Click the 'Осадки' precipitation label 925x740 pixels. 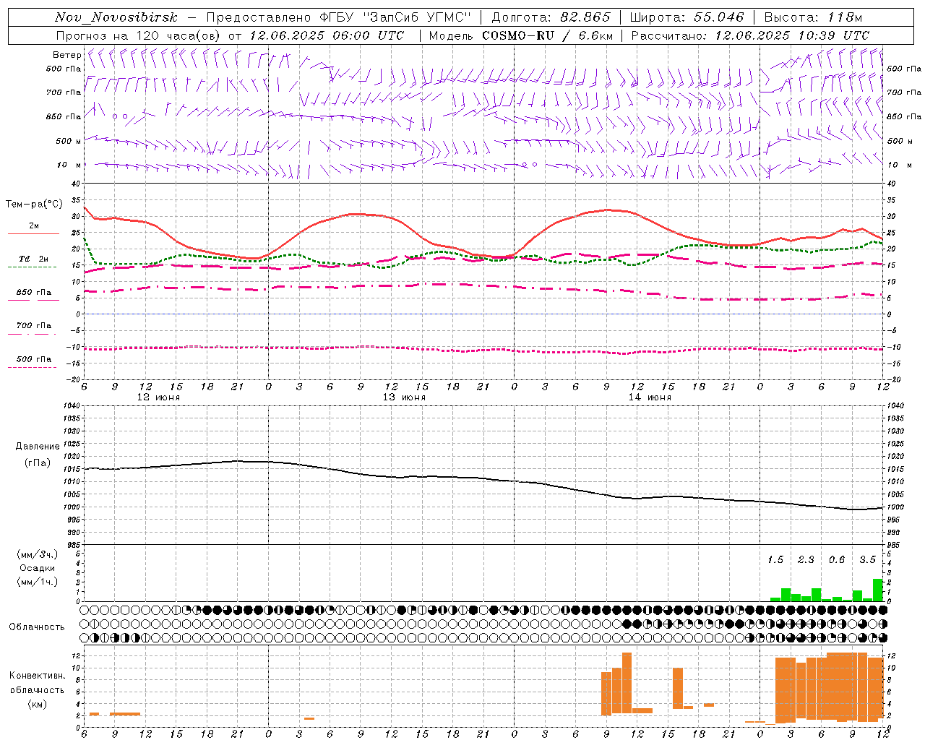[x=38, y=568]
